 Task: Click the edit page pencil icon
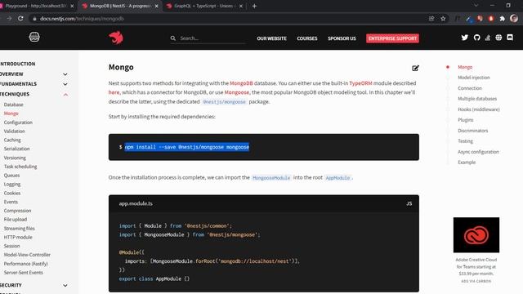pyautogui.click(x=415, y=68)
